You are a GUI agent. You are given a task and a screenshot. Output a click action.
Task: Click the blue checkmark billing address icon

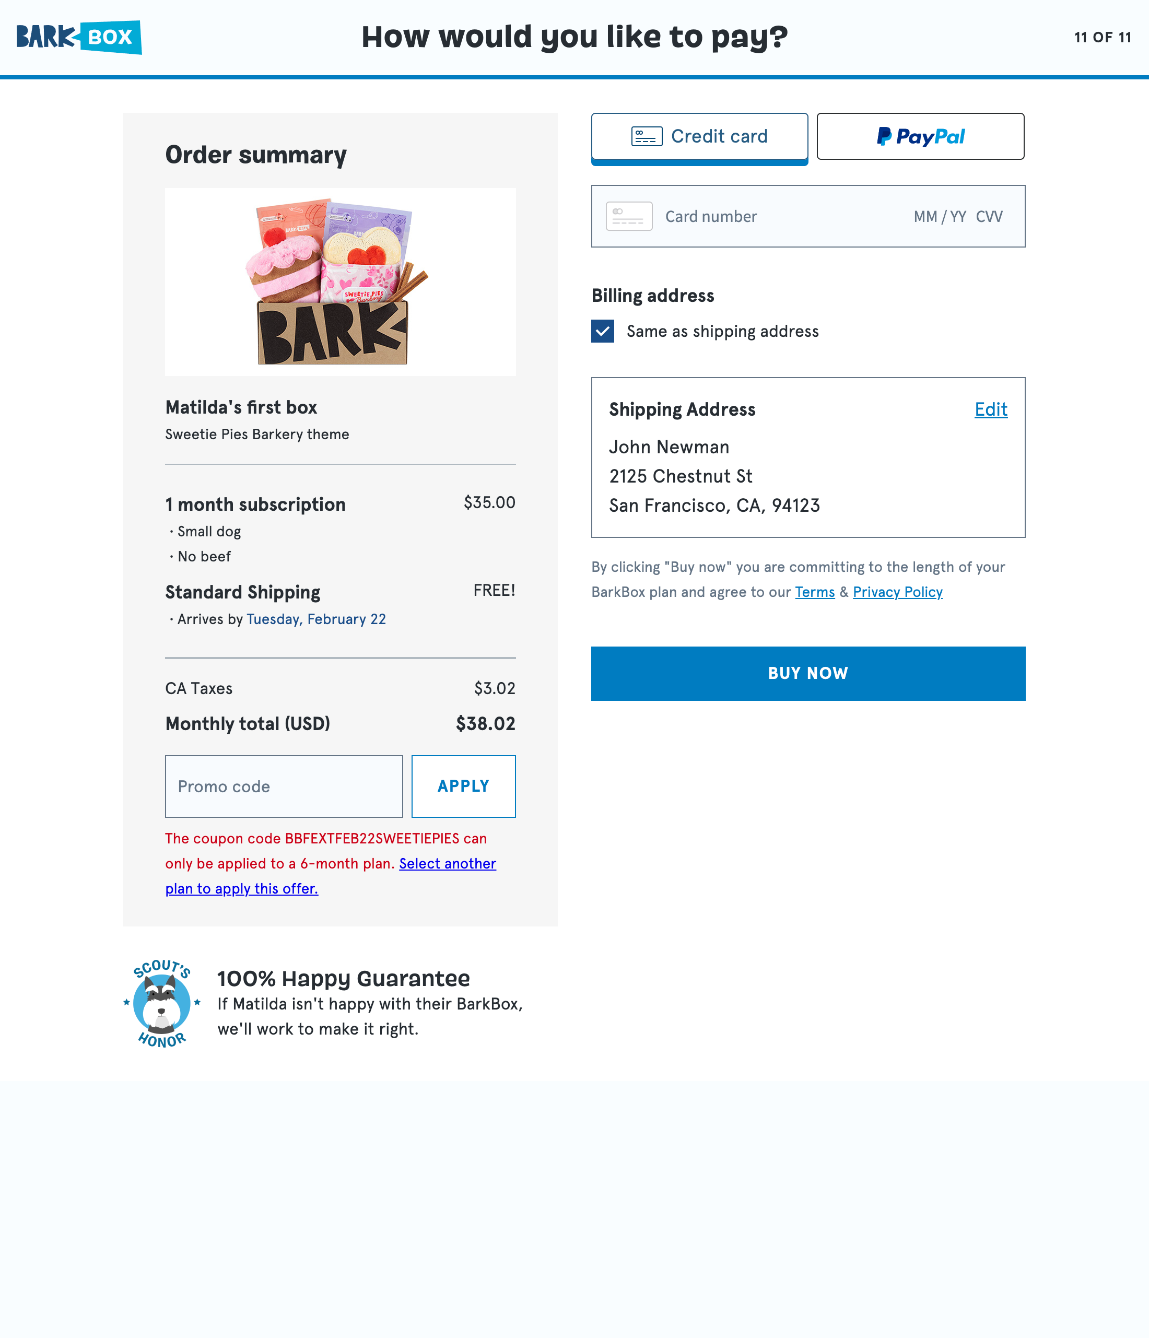pyautogui.click(x=603, y=331)
